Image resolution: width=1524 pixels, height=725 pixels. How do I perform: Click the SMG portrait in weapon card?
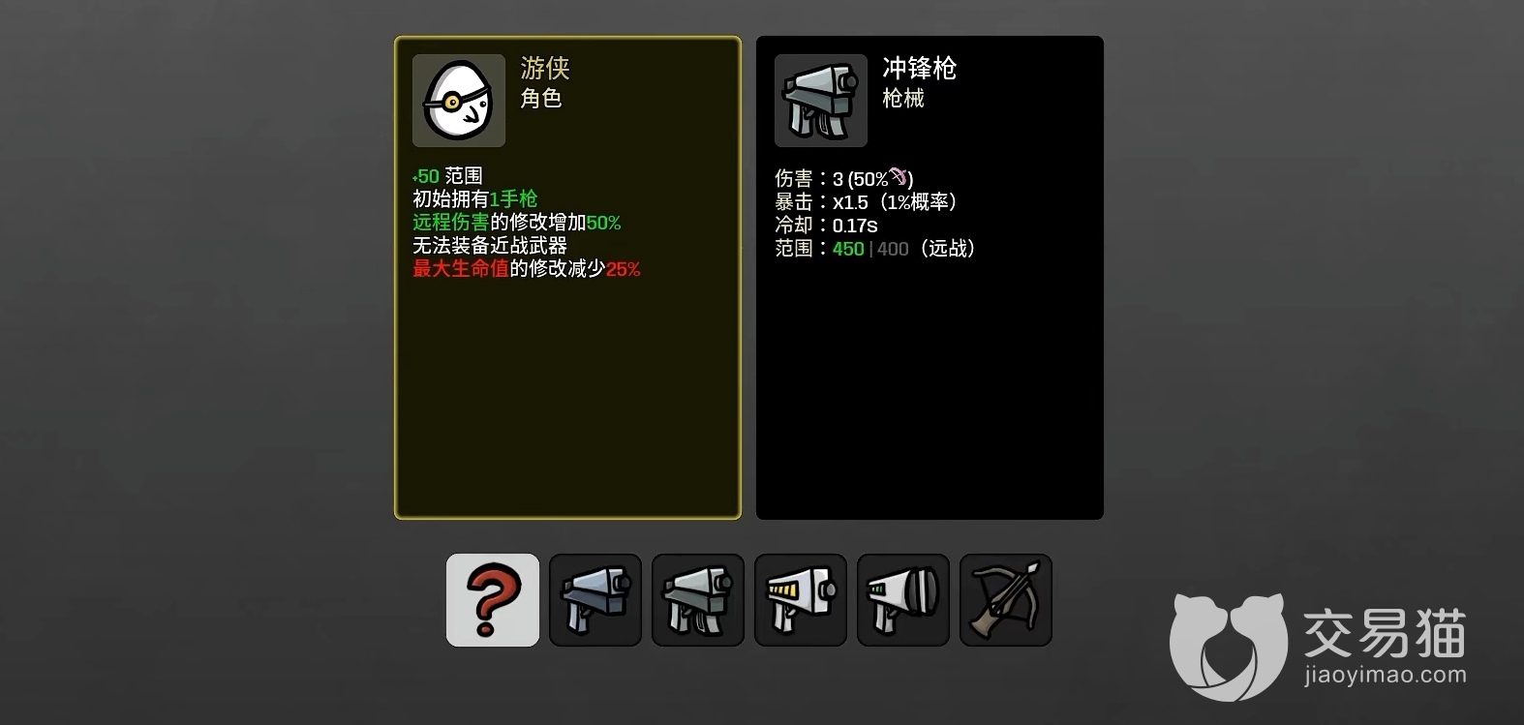pyautogui.click(x=821, y=101)
